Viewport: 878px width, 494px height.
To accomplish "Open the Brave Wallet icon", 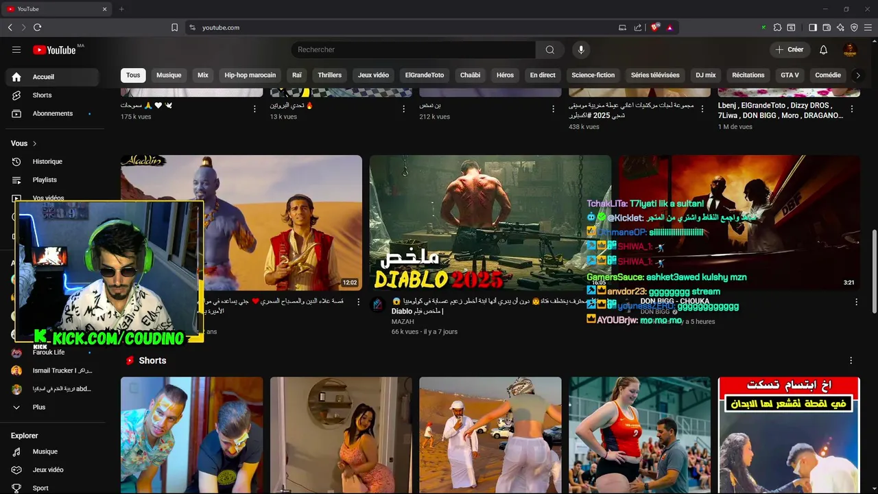I will pyautogui.click(x=827, y=27).
